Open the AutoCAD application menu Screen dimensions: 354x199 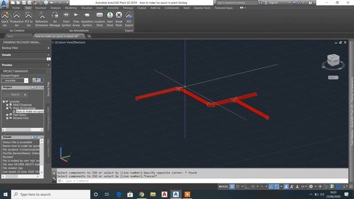[4, 4]
